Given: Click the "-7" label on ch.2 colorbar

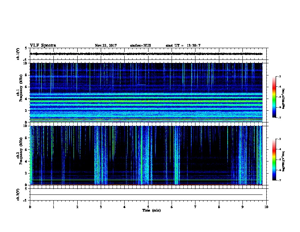Looking at the screenshot, I should pos(279,180).
